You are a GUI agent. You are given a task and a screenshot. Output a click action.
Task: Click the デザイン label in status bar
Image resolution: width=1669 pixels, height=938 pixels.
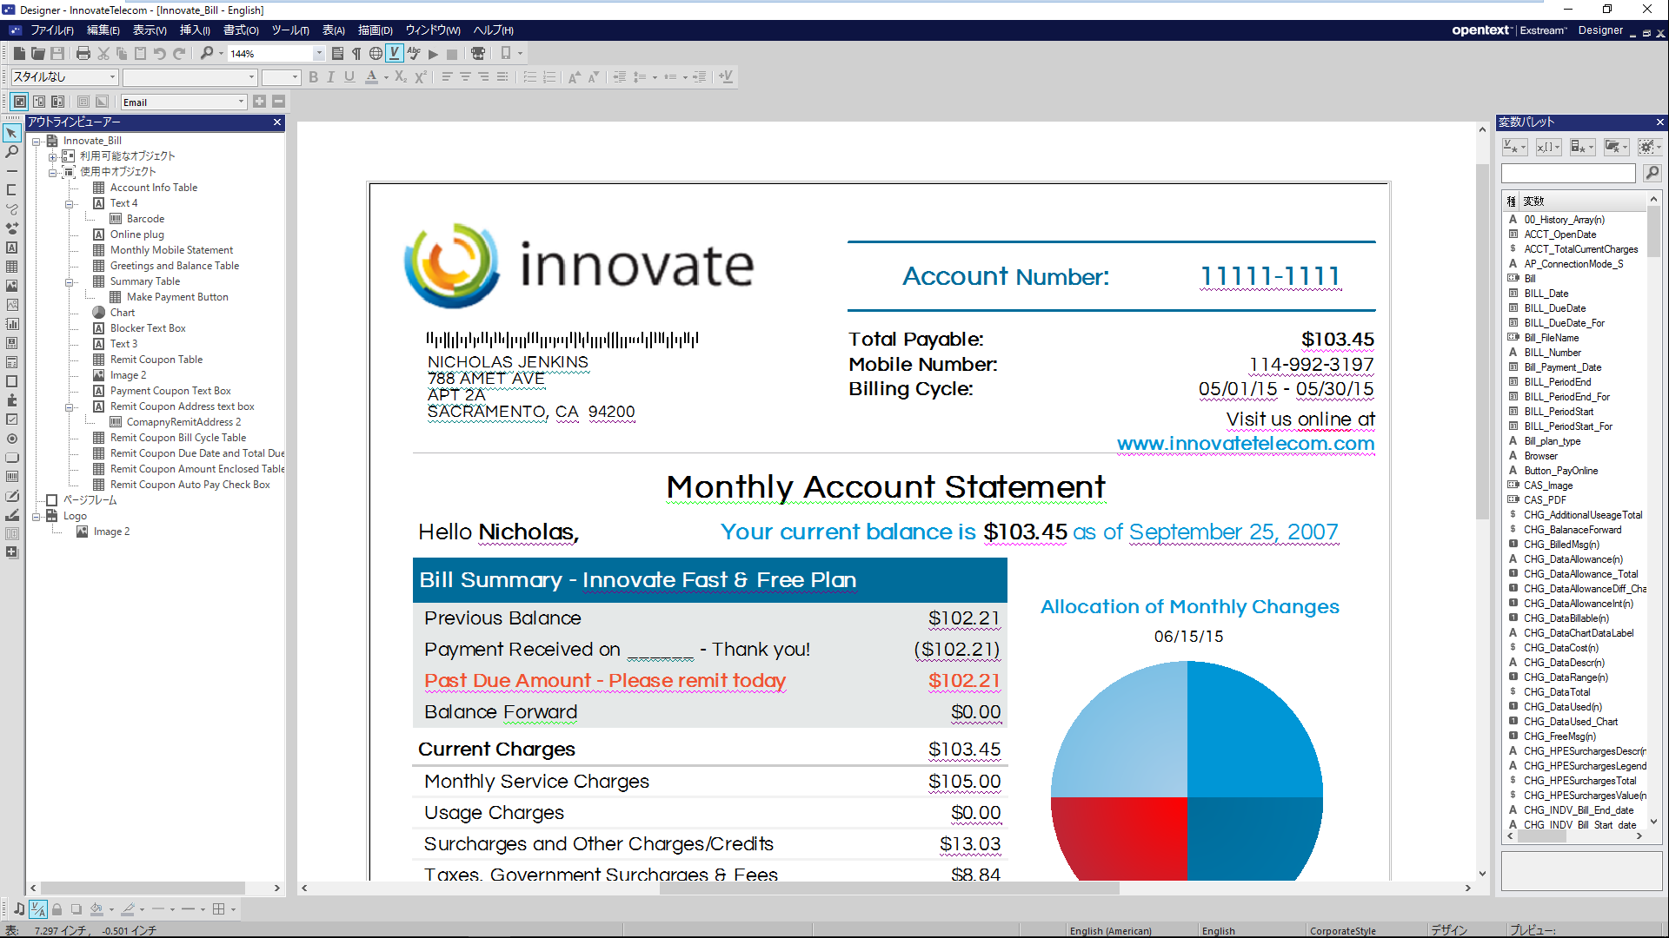(1449, 930)
